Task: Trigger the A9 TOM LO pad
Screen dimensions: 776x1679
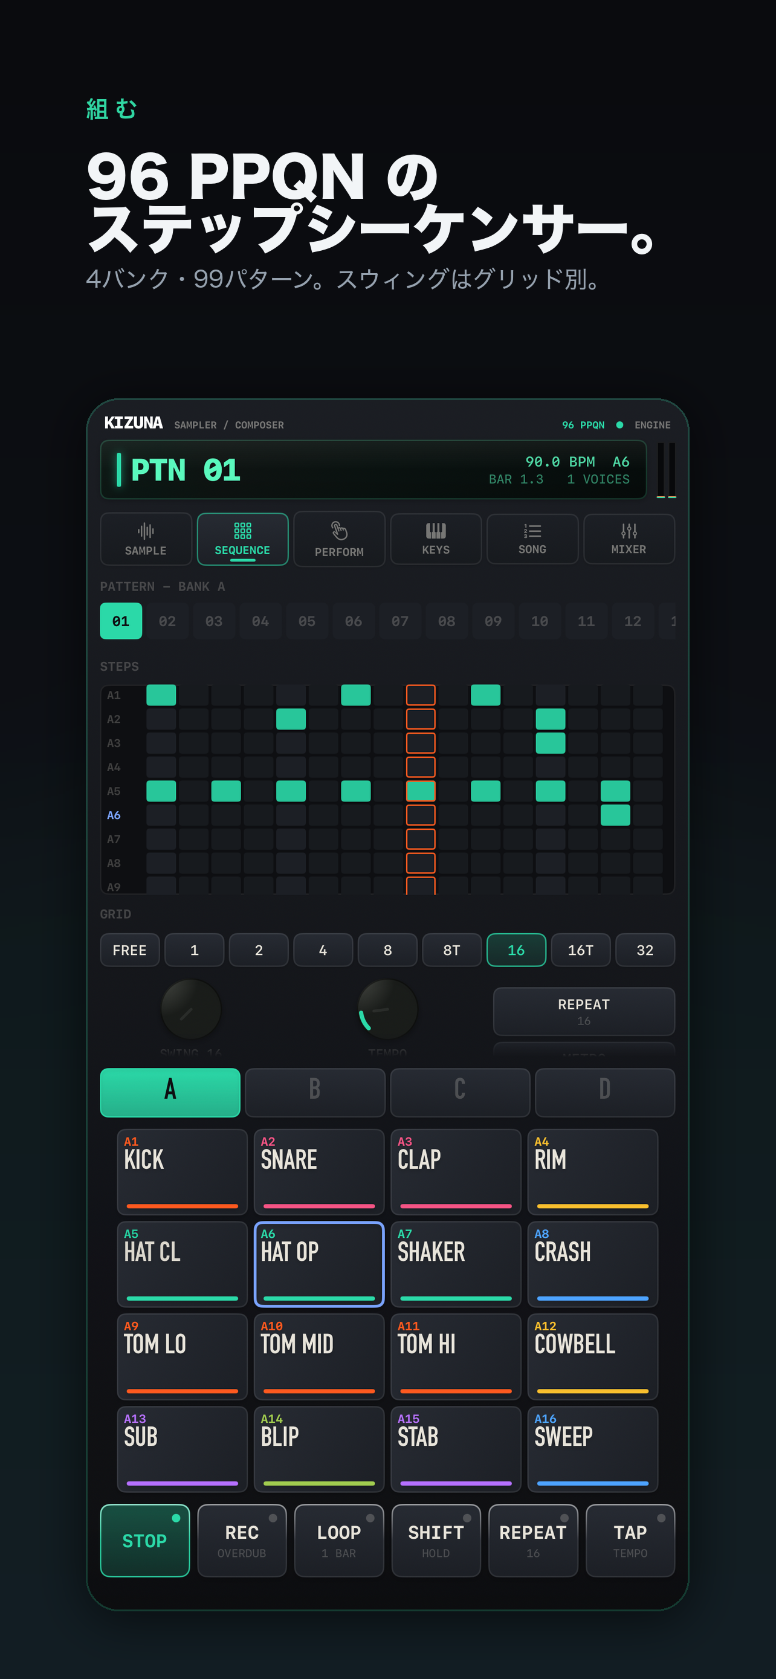Action: coord(183,1357)
